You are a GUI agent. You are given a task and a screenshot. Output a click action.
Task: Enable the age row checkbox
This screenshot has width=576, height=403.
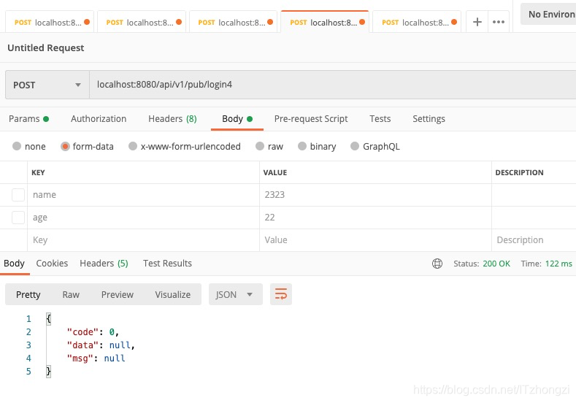[18, 218]
